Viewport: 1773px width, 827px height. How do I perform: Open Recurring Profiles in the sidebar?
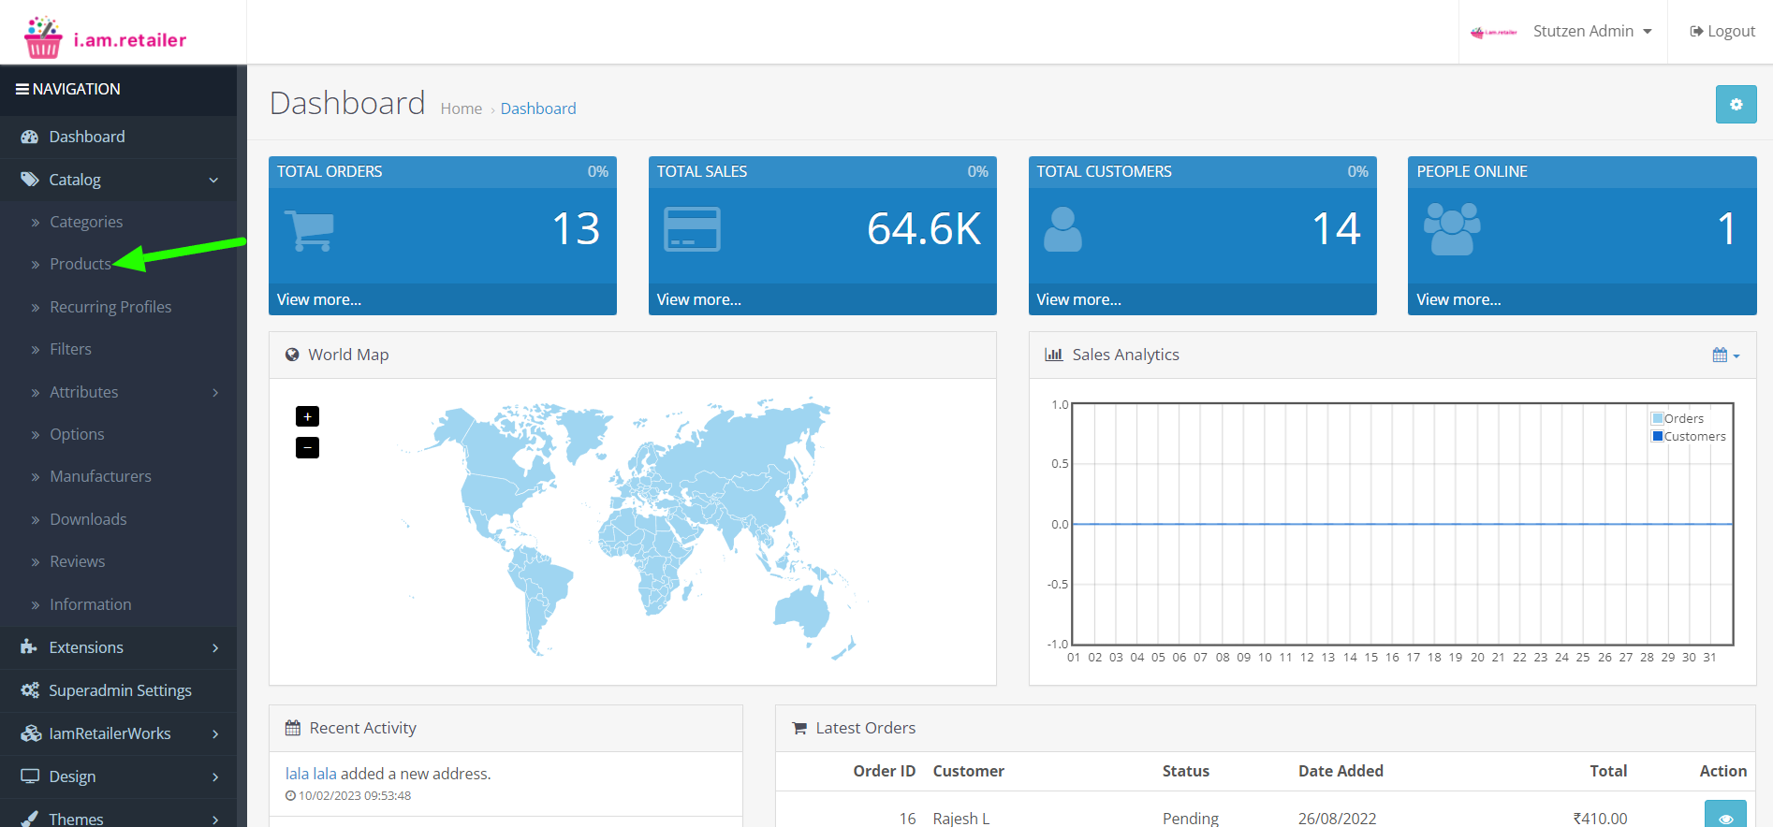tap(110, 307)
